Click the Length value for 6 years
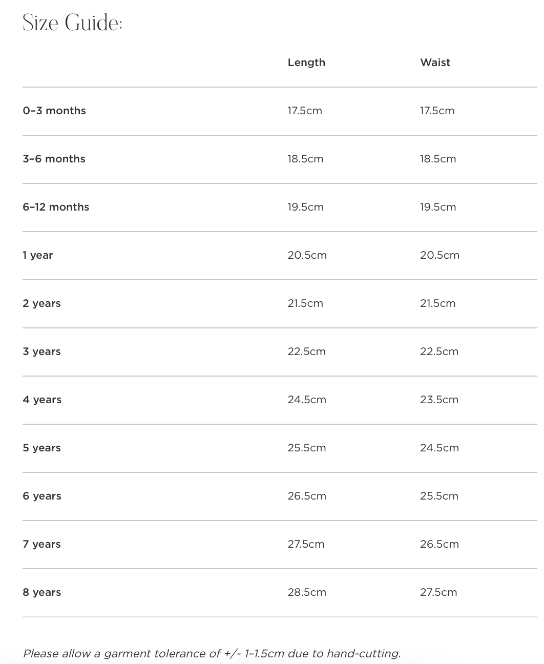 (306, 496)
